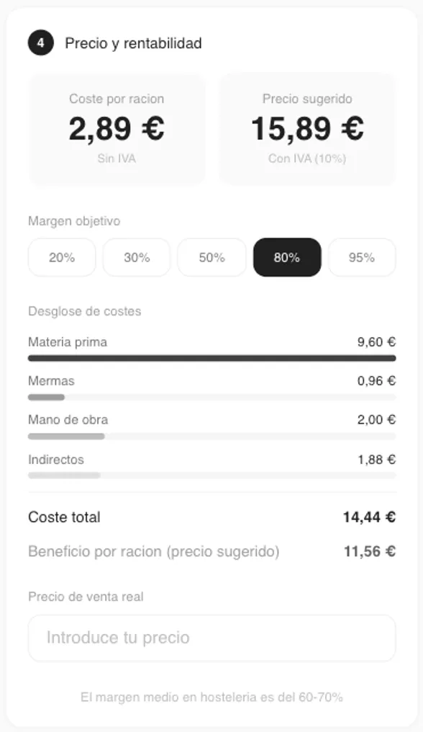Click the Coste por racion card
The height and width of the screenshot is (732, 423).
click(117, 129)
